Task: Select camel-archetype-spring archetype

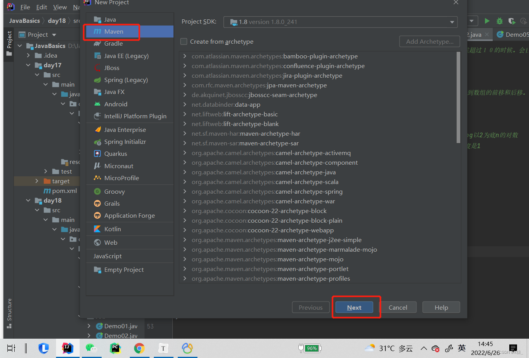Action: click(267, 191)
